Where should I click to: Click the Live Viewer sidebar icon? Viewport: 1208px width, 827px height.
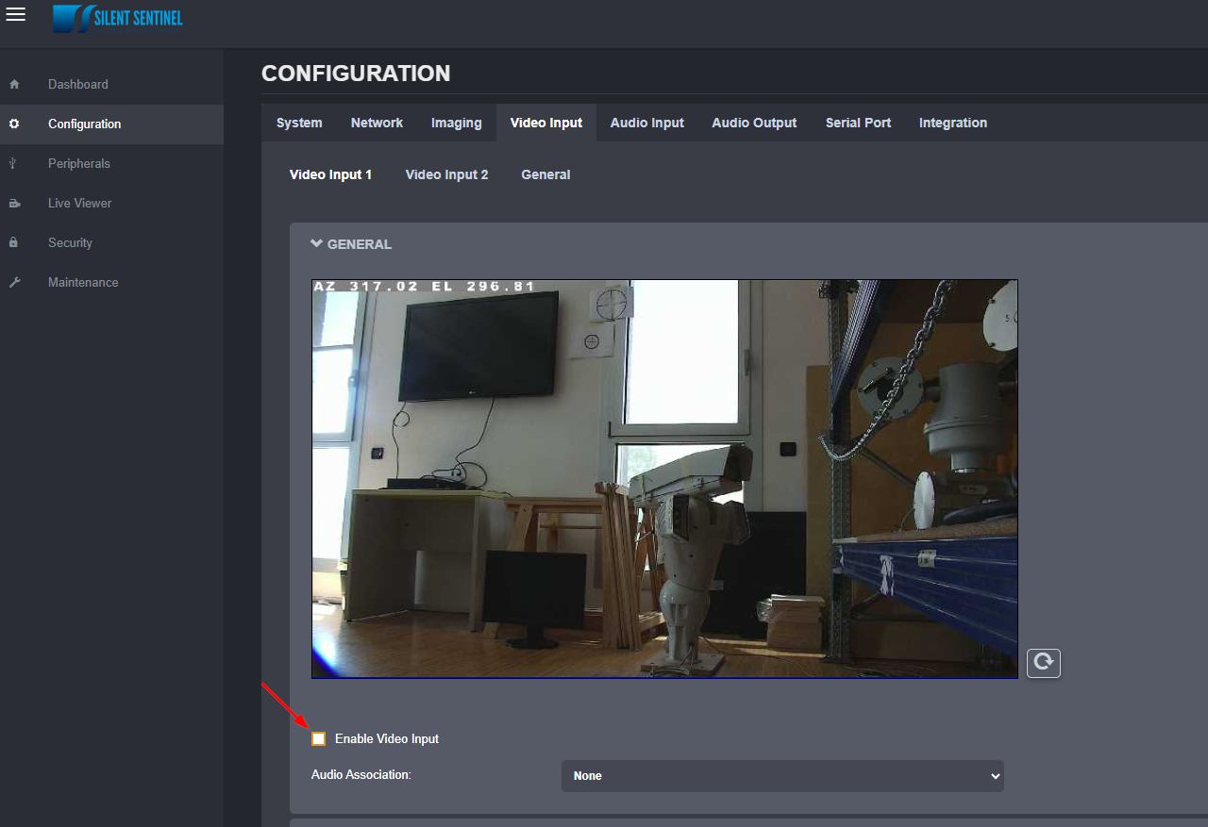(14, 203)
